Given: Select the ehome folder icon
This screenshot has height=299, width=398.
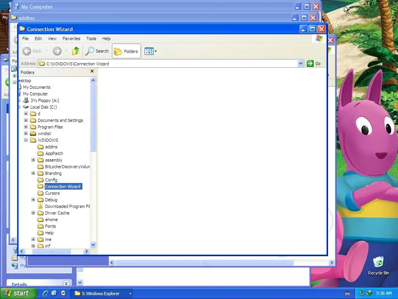Looking at the screenshot, I should coord(40,220).
